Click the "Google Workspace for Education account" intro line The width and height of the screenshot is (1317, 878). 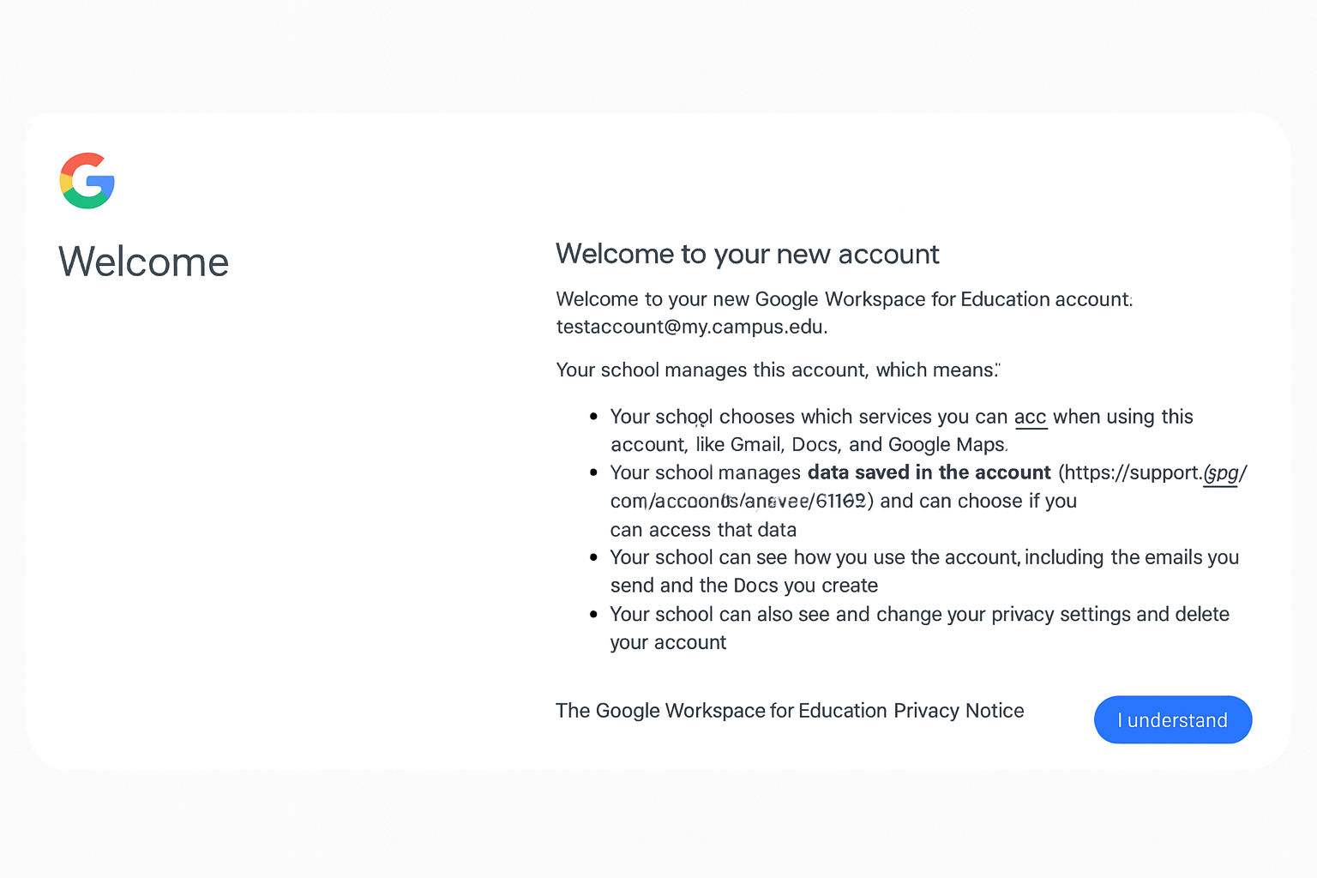[844, 299]
